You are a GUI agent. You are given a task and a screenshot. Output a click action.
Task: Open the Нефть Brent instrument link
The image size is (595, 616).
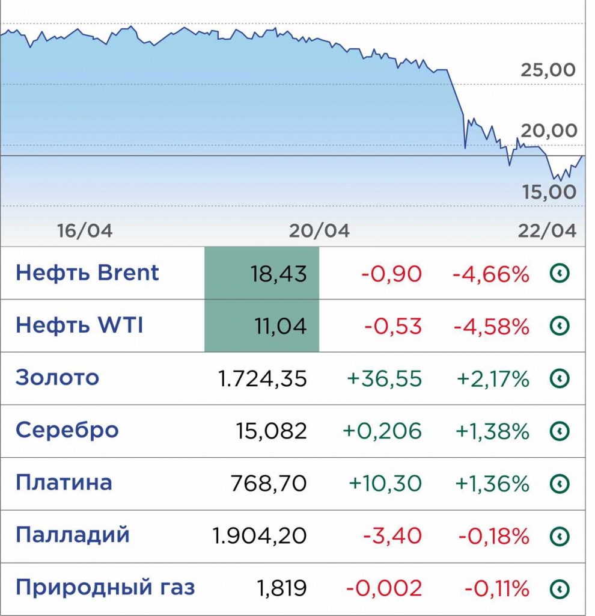coord(87,273)
